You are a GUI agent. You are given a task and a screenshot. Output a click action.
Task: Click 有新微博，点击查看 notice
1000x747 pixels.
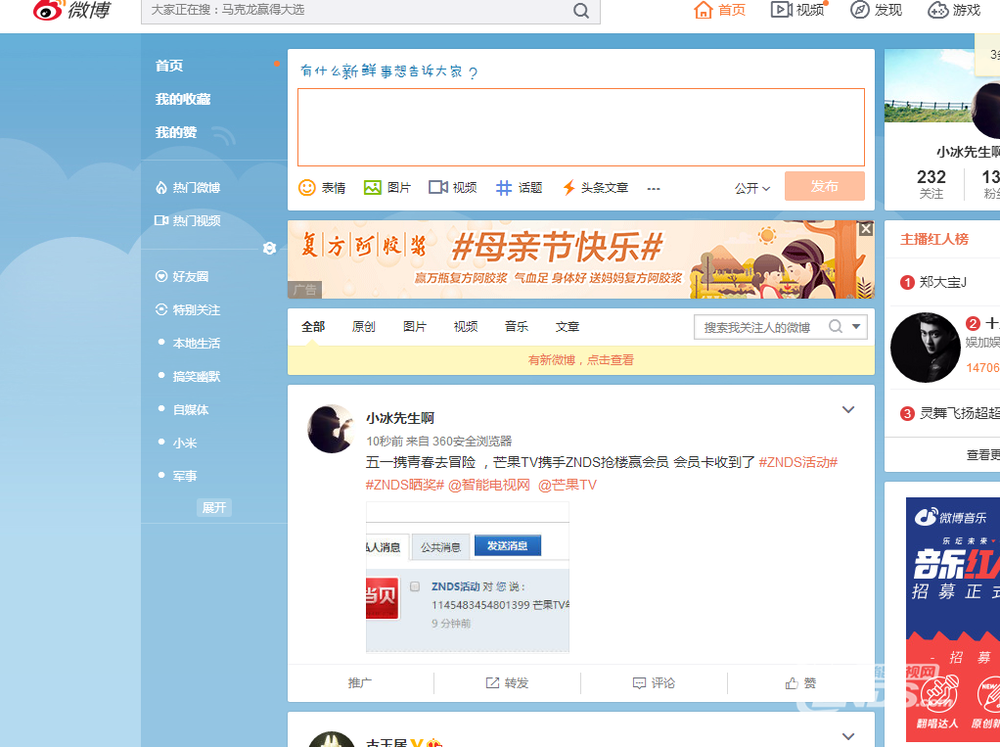[581, 359]
